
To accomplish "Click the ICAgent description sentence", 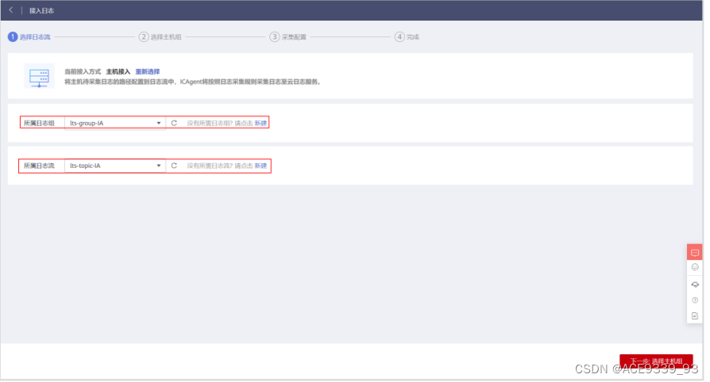I will 193,82.
